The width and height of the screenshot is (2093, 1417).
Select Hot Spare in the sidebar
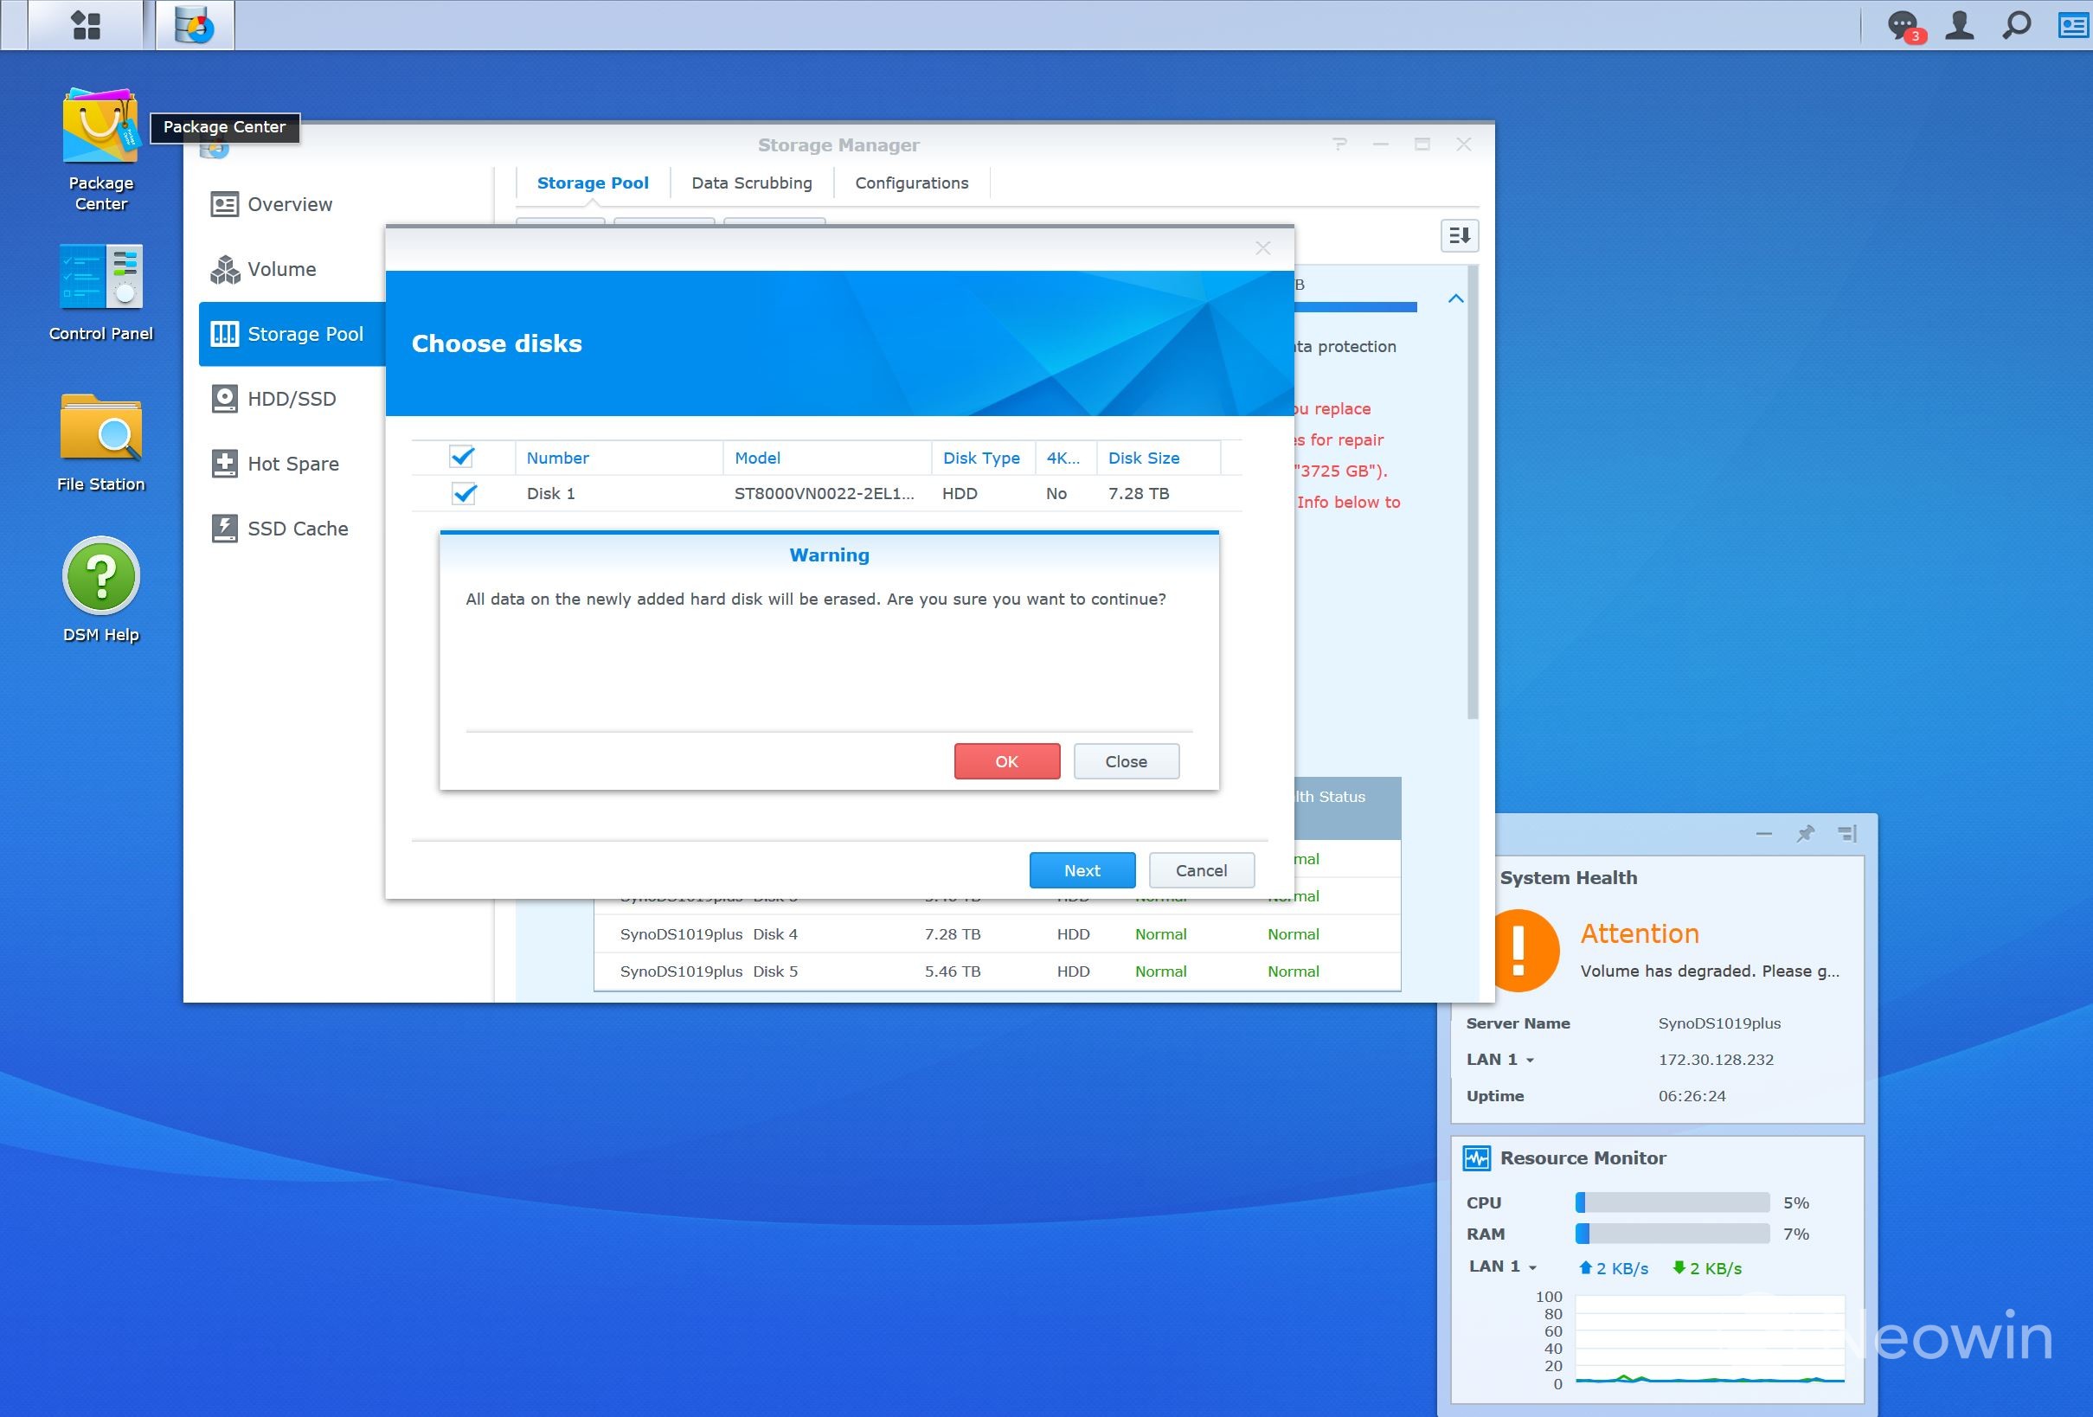(x=292, y=464)
